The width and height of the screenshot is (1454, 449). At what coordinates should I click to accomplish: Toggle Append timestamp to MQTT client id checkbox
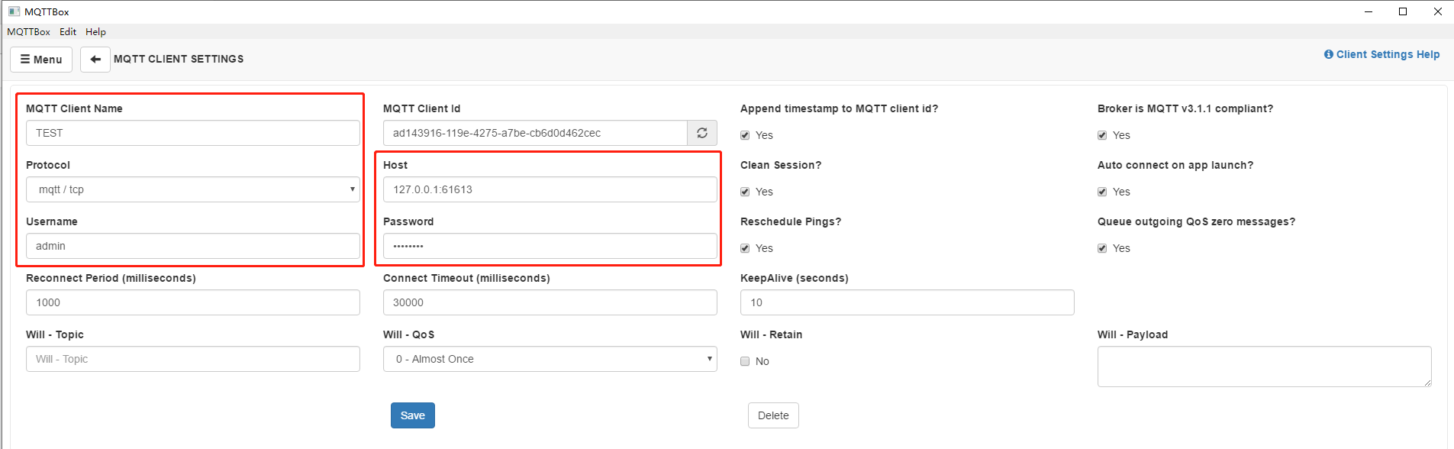[745, 135]
